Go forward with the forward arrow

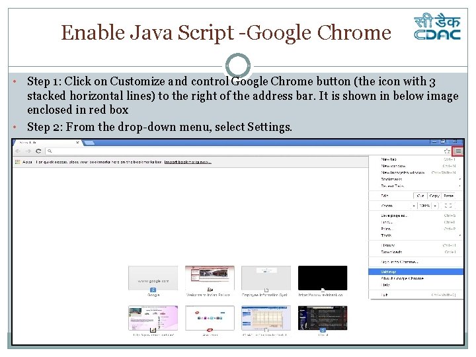pyautogui.click(x=28, y=151)
